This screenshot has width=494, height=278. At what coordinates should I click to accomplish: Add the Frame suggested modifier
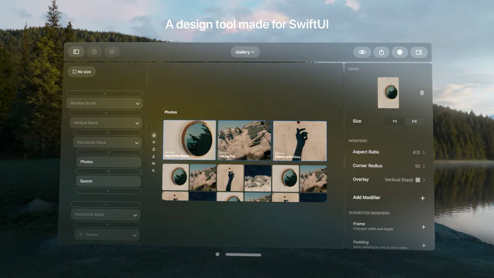click(x=423, y=227)
